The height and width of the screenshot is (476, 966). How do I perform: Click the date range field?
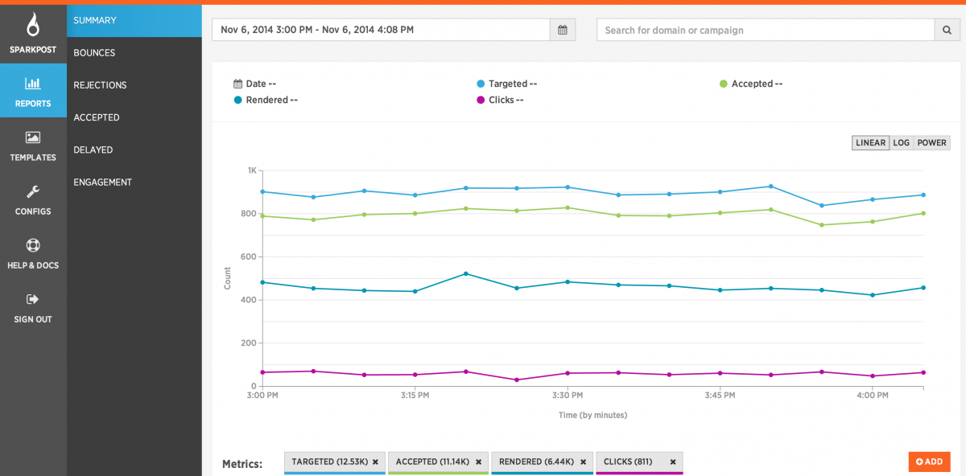381,30
